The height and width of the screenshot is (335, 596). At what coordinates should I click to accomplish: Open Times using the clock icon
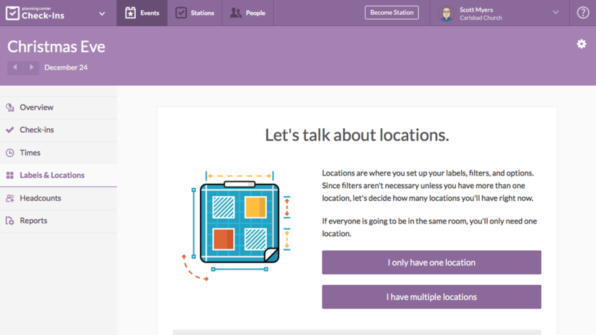tap(10, 153)
